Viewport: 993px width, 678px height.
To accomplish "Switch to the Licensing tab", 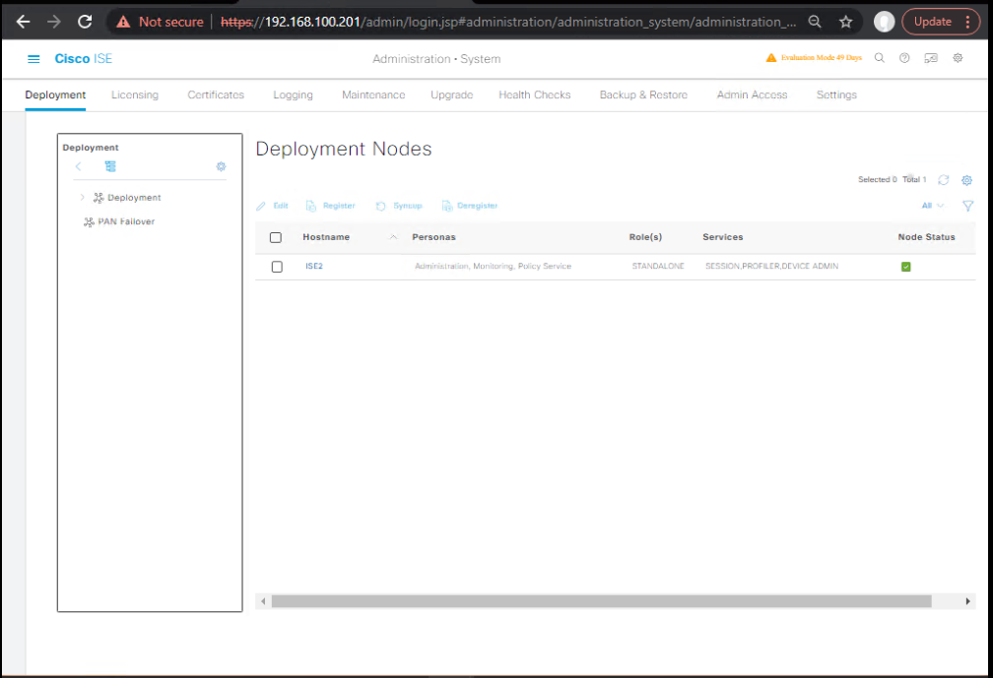I will pyautogui.click(x=135, y=94).
